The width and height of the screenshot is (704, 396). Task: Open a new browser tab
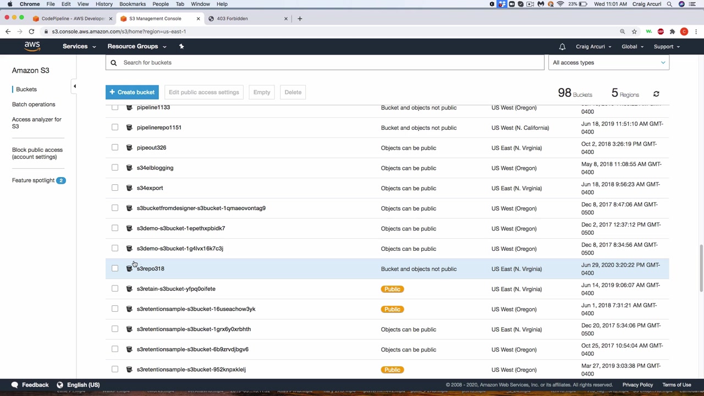point(300,19)
